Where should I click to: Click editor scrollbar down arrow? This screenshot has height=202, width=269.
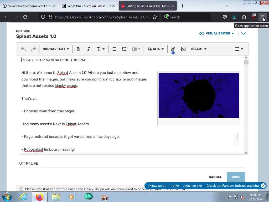[246, 153]
